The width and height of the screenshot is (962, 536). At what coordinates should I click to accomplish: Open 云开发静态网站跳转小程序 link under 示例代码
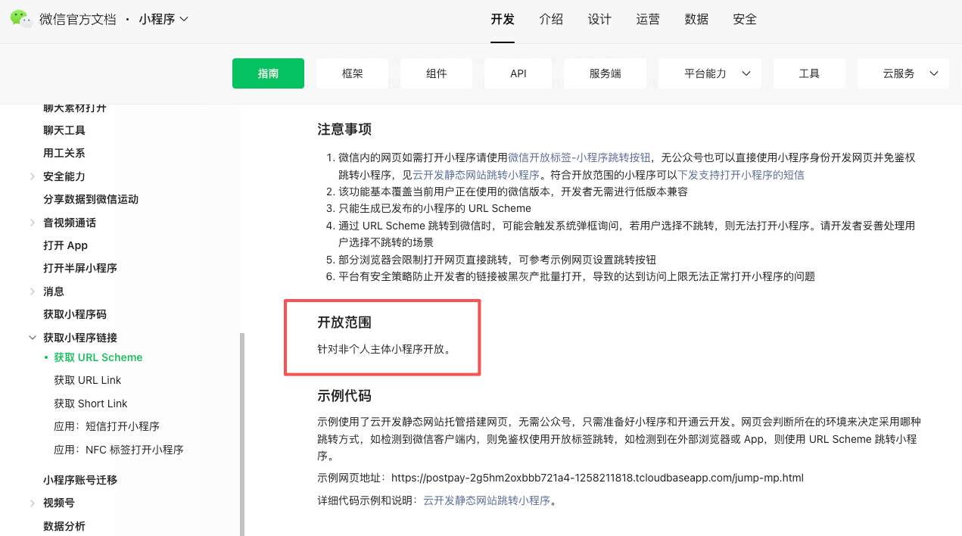coord(487,500)
